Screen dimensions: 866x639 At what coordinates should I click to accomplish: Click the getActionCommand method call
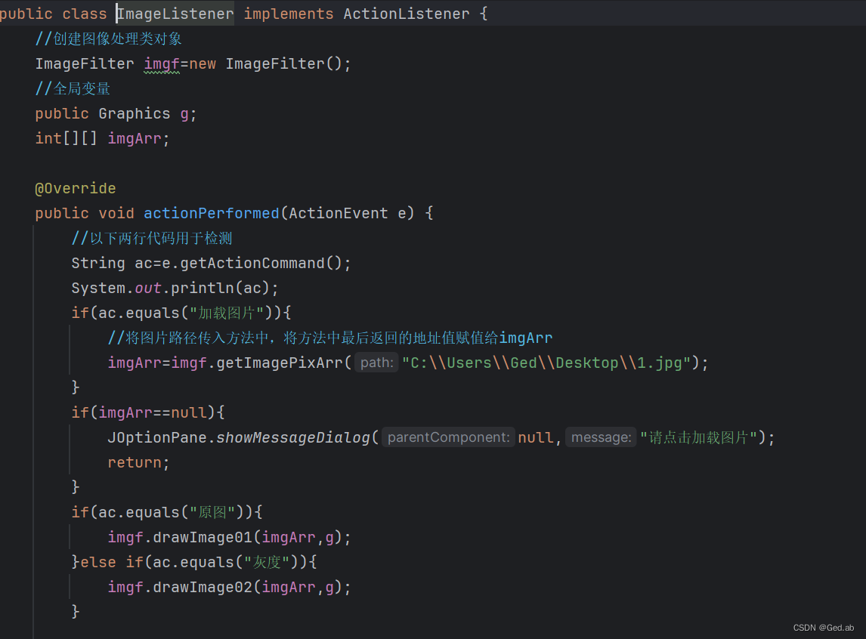[x=252, y=263]
